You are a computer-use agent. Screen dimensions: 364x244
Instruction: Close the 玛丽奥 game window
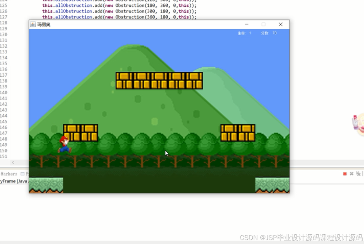tap(281, 24)
